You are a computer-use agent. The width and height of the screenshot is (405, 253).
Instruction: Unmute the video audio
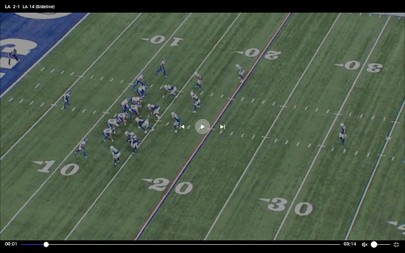tap(364, 245)
